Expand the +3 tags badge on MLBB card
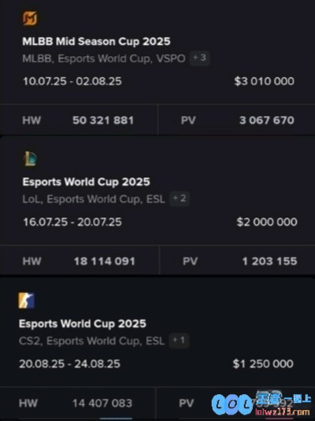The height and width of the screenshot is (421, 315). (x=200, y=58)
